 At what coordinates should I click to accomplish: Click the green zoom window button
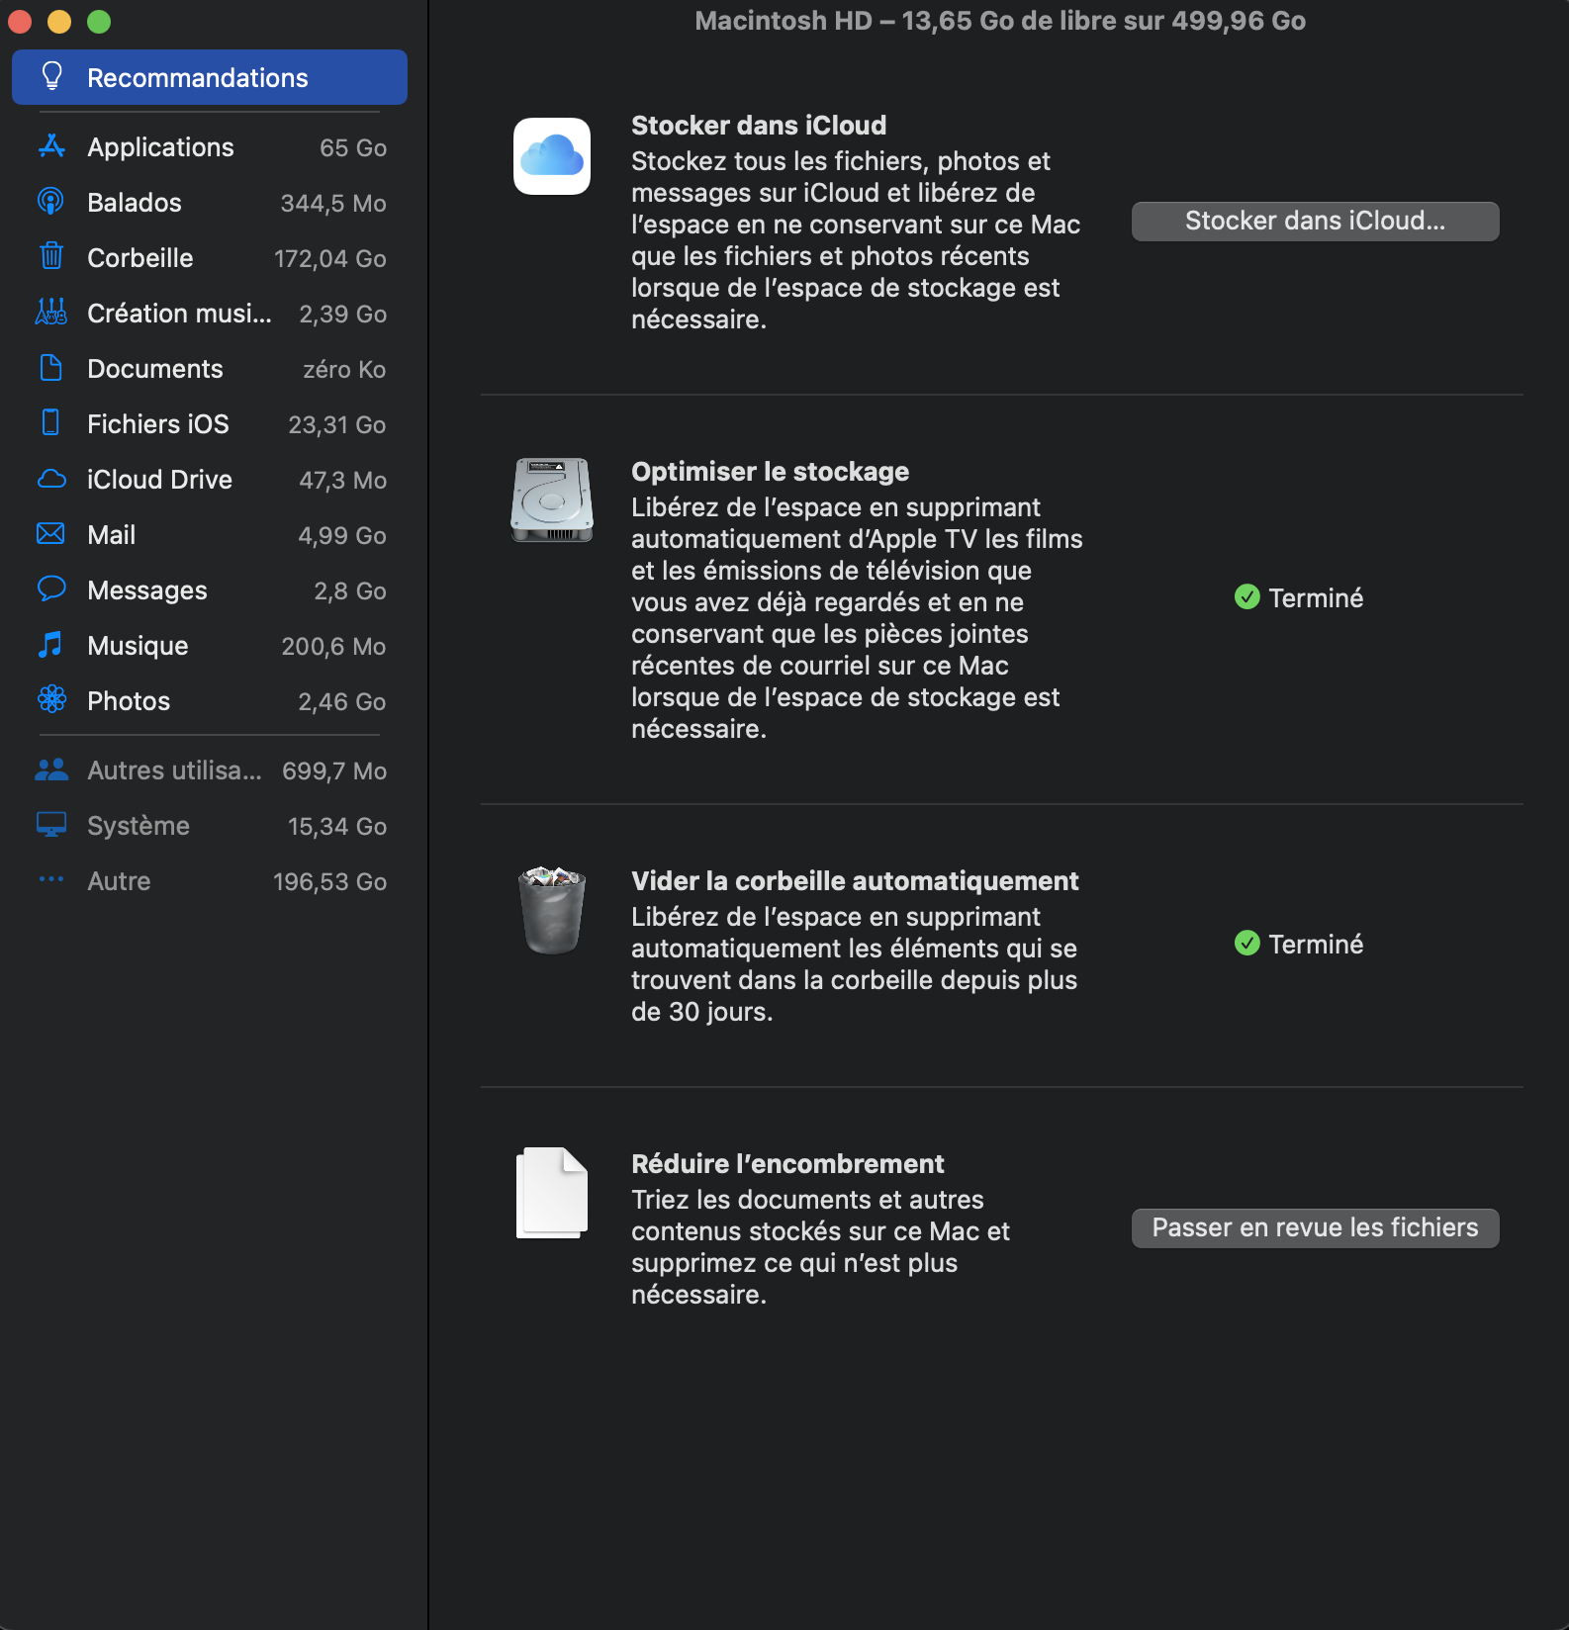99,22
